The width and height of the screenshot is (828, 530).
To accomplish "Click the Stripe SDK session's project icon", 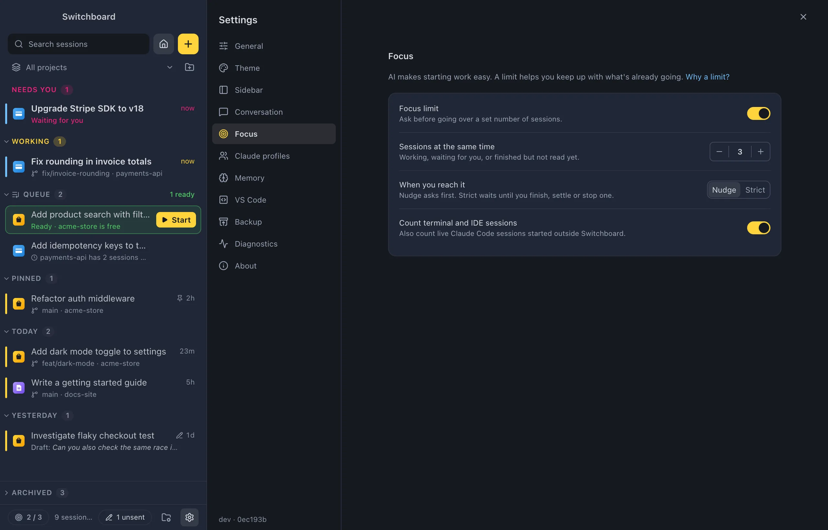I will tap(19, 113).
